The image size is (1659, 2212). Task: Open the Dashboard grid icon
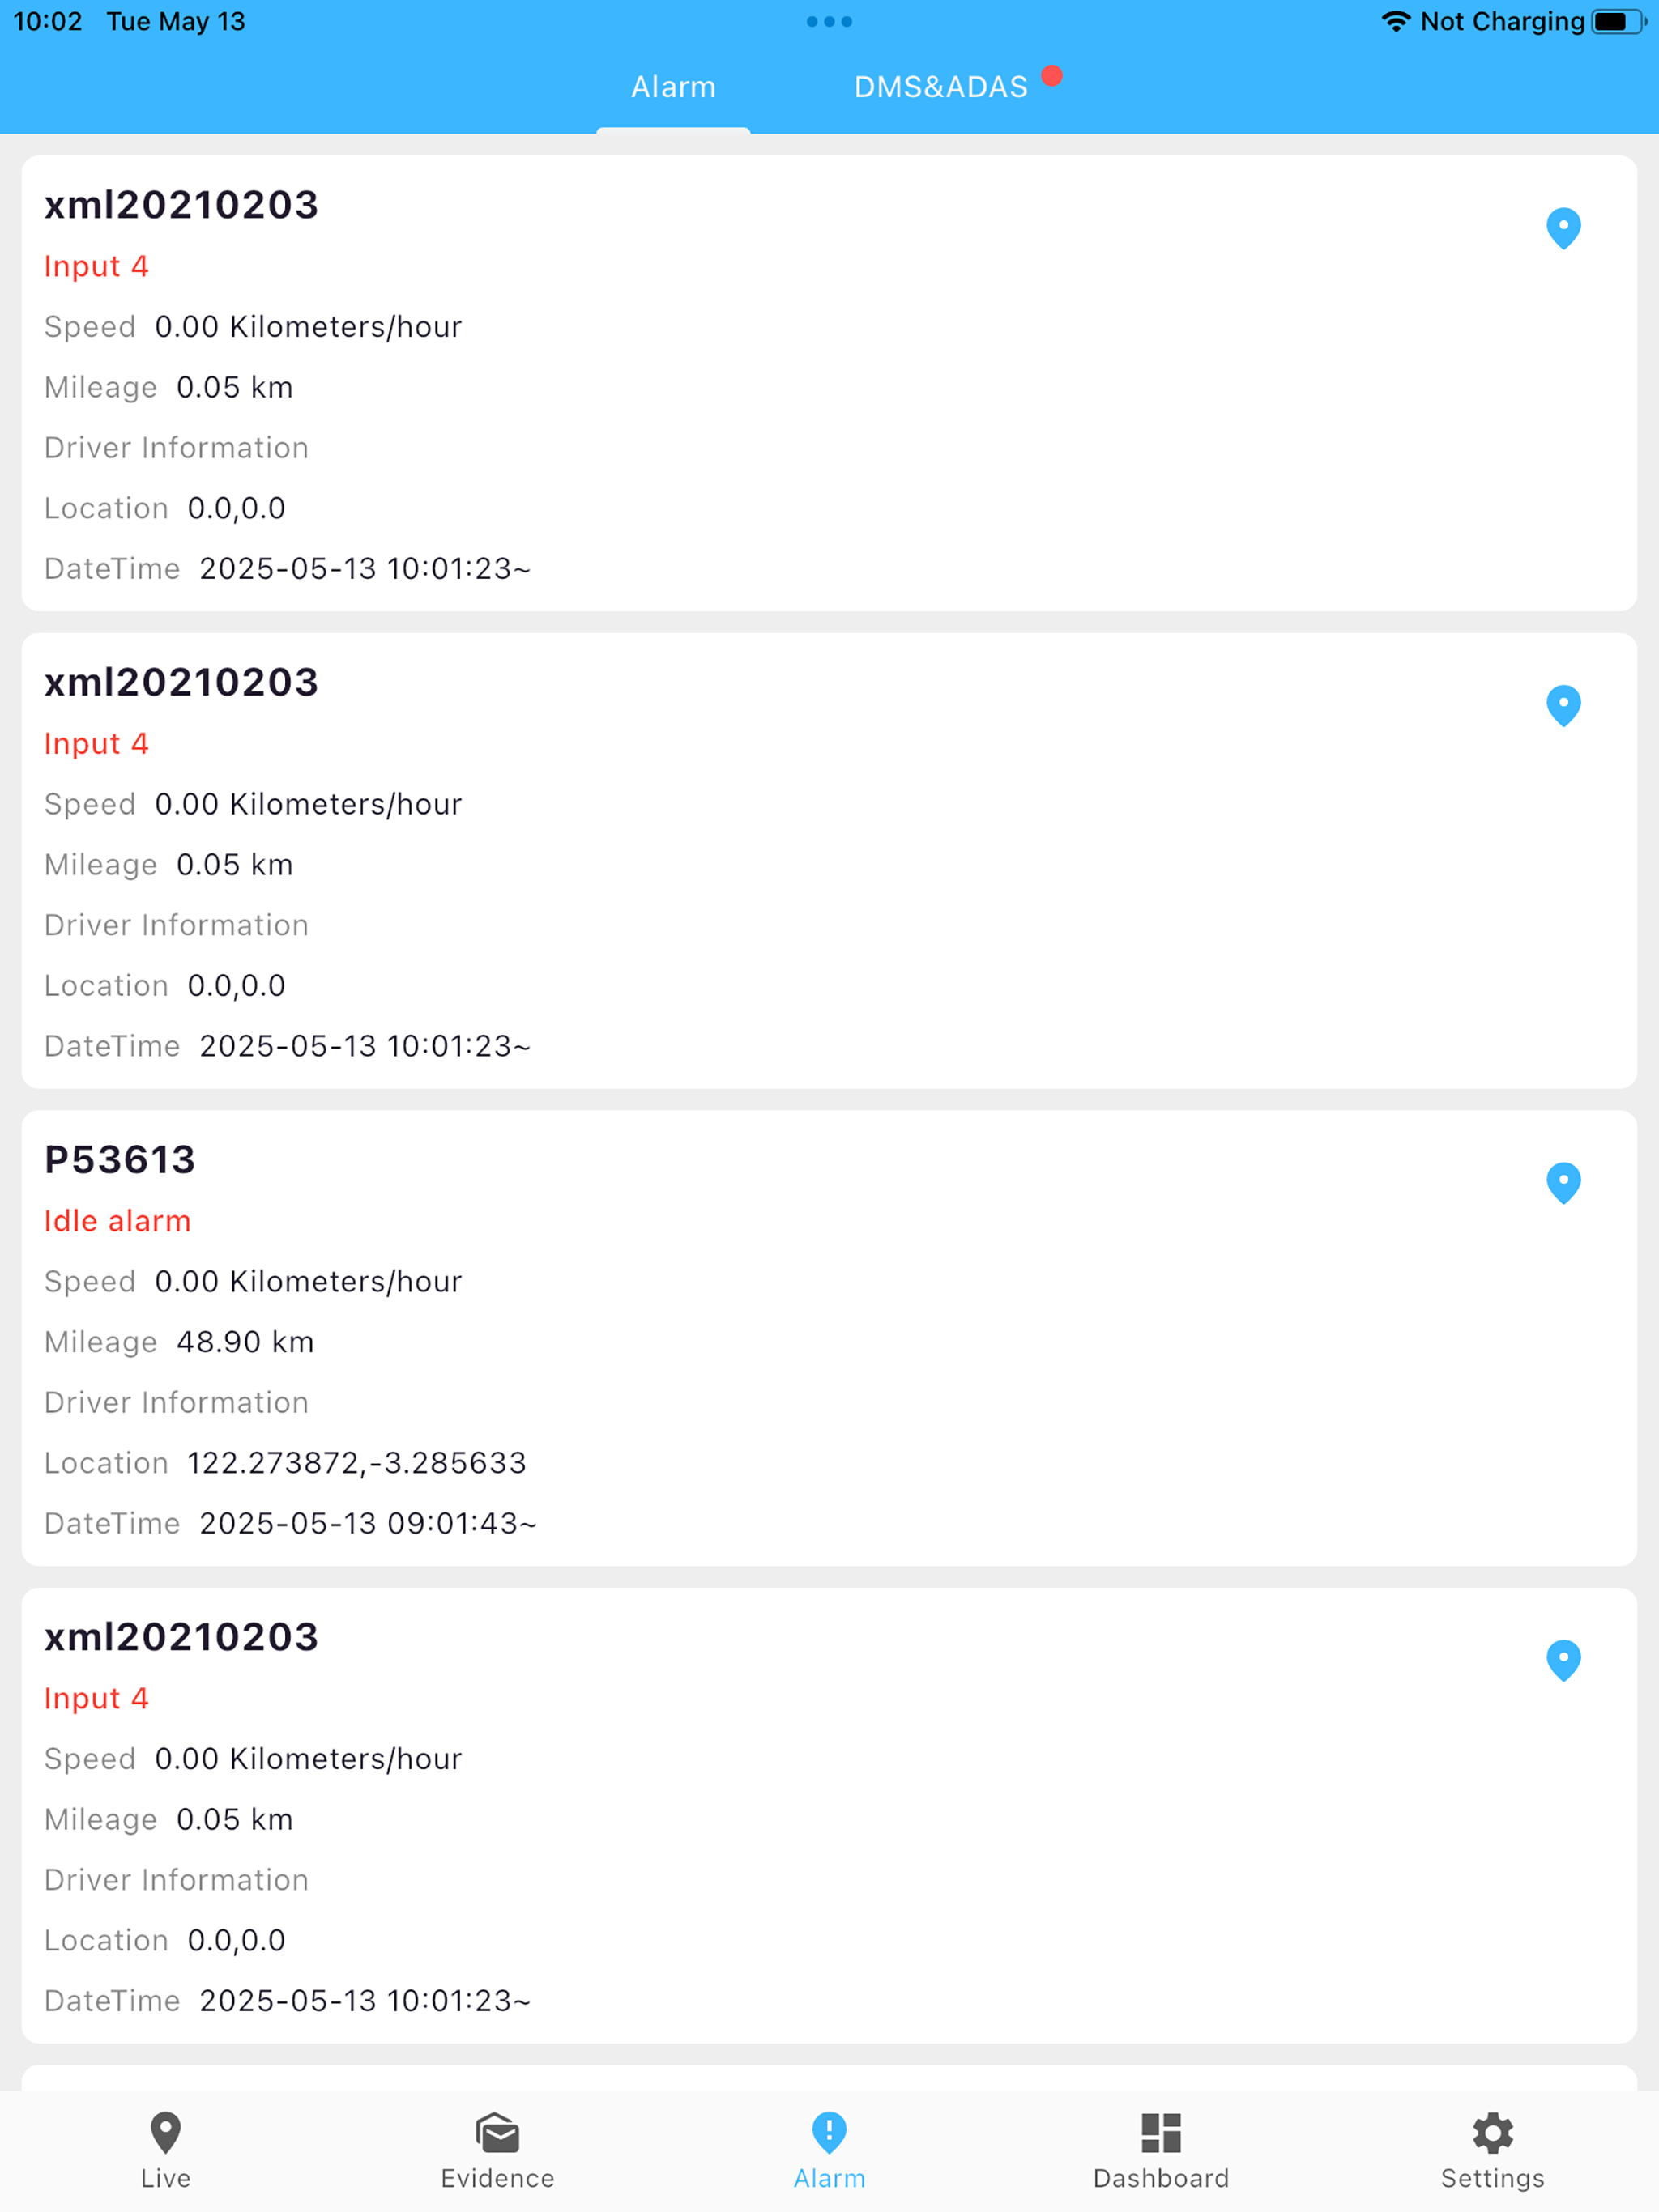tap(1161, 2132)
